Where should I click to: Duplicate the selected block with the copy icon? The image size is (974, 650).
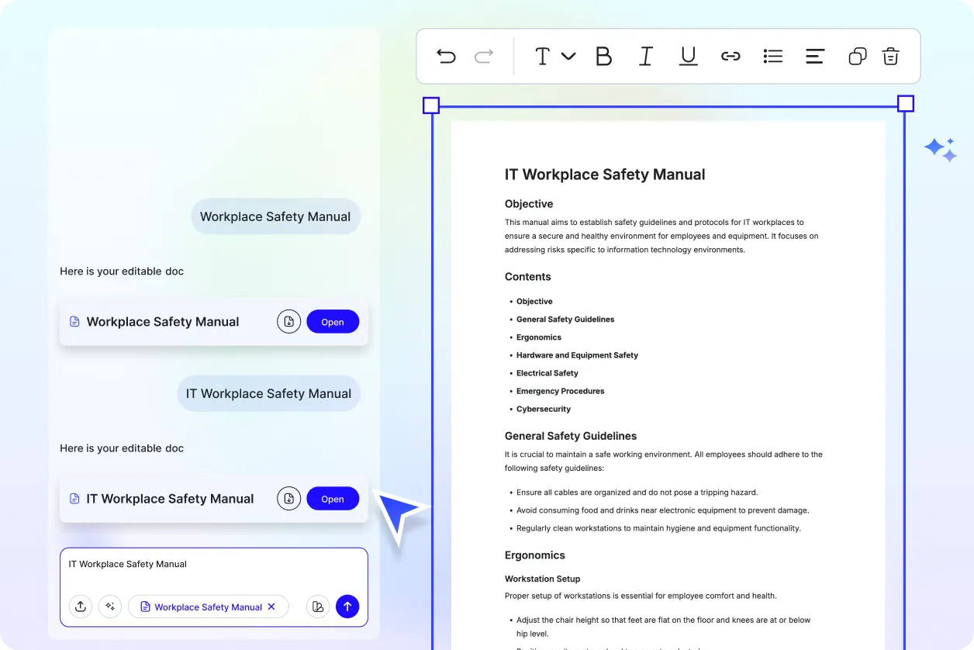click(857, 56)
